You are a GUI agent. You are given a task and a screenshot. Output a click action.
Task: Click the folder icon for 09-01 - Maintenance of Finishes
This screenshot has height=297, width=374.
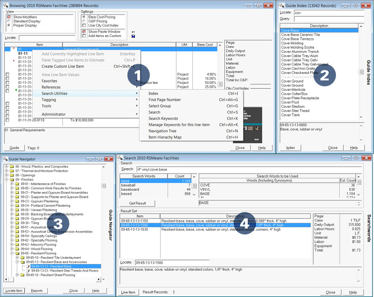17,184
